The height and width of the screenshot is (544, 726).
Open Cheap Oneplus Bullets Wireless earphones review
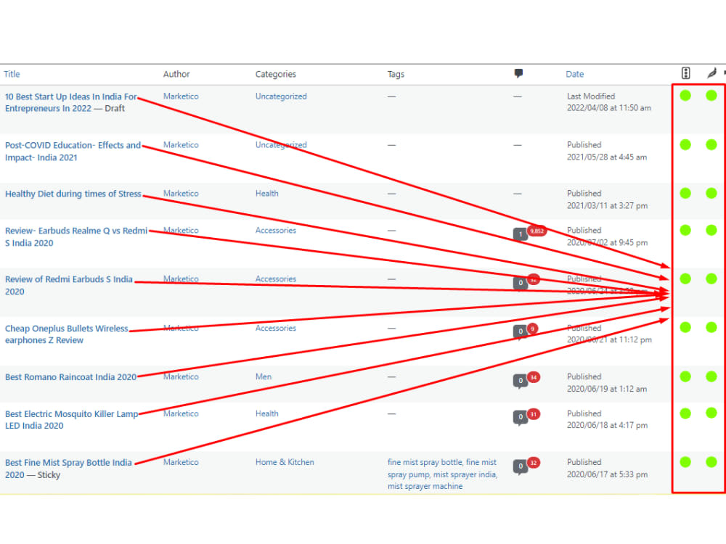(66, 334)
